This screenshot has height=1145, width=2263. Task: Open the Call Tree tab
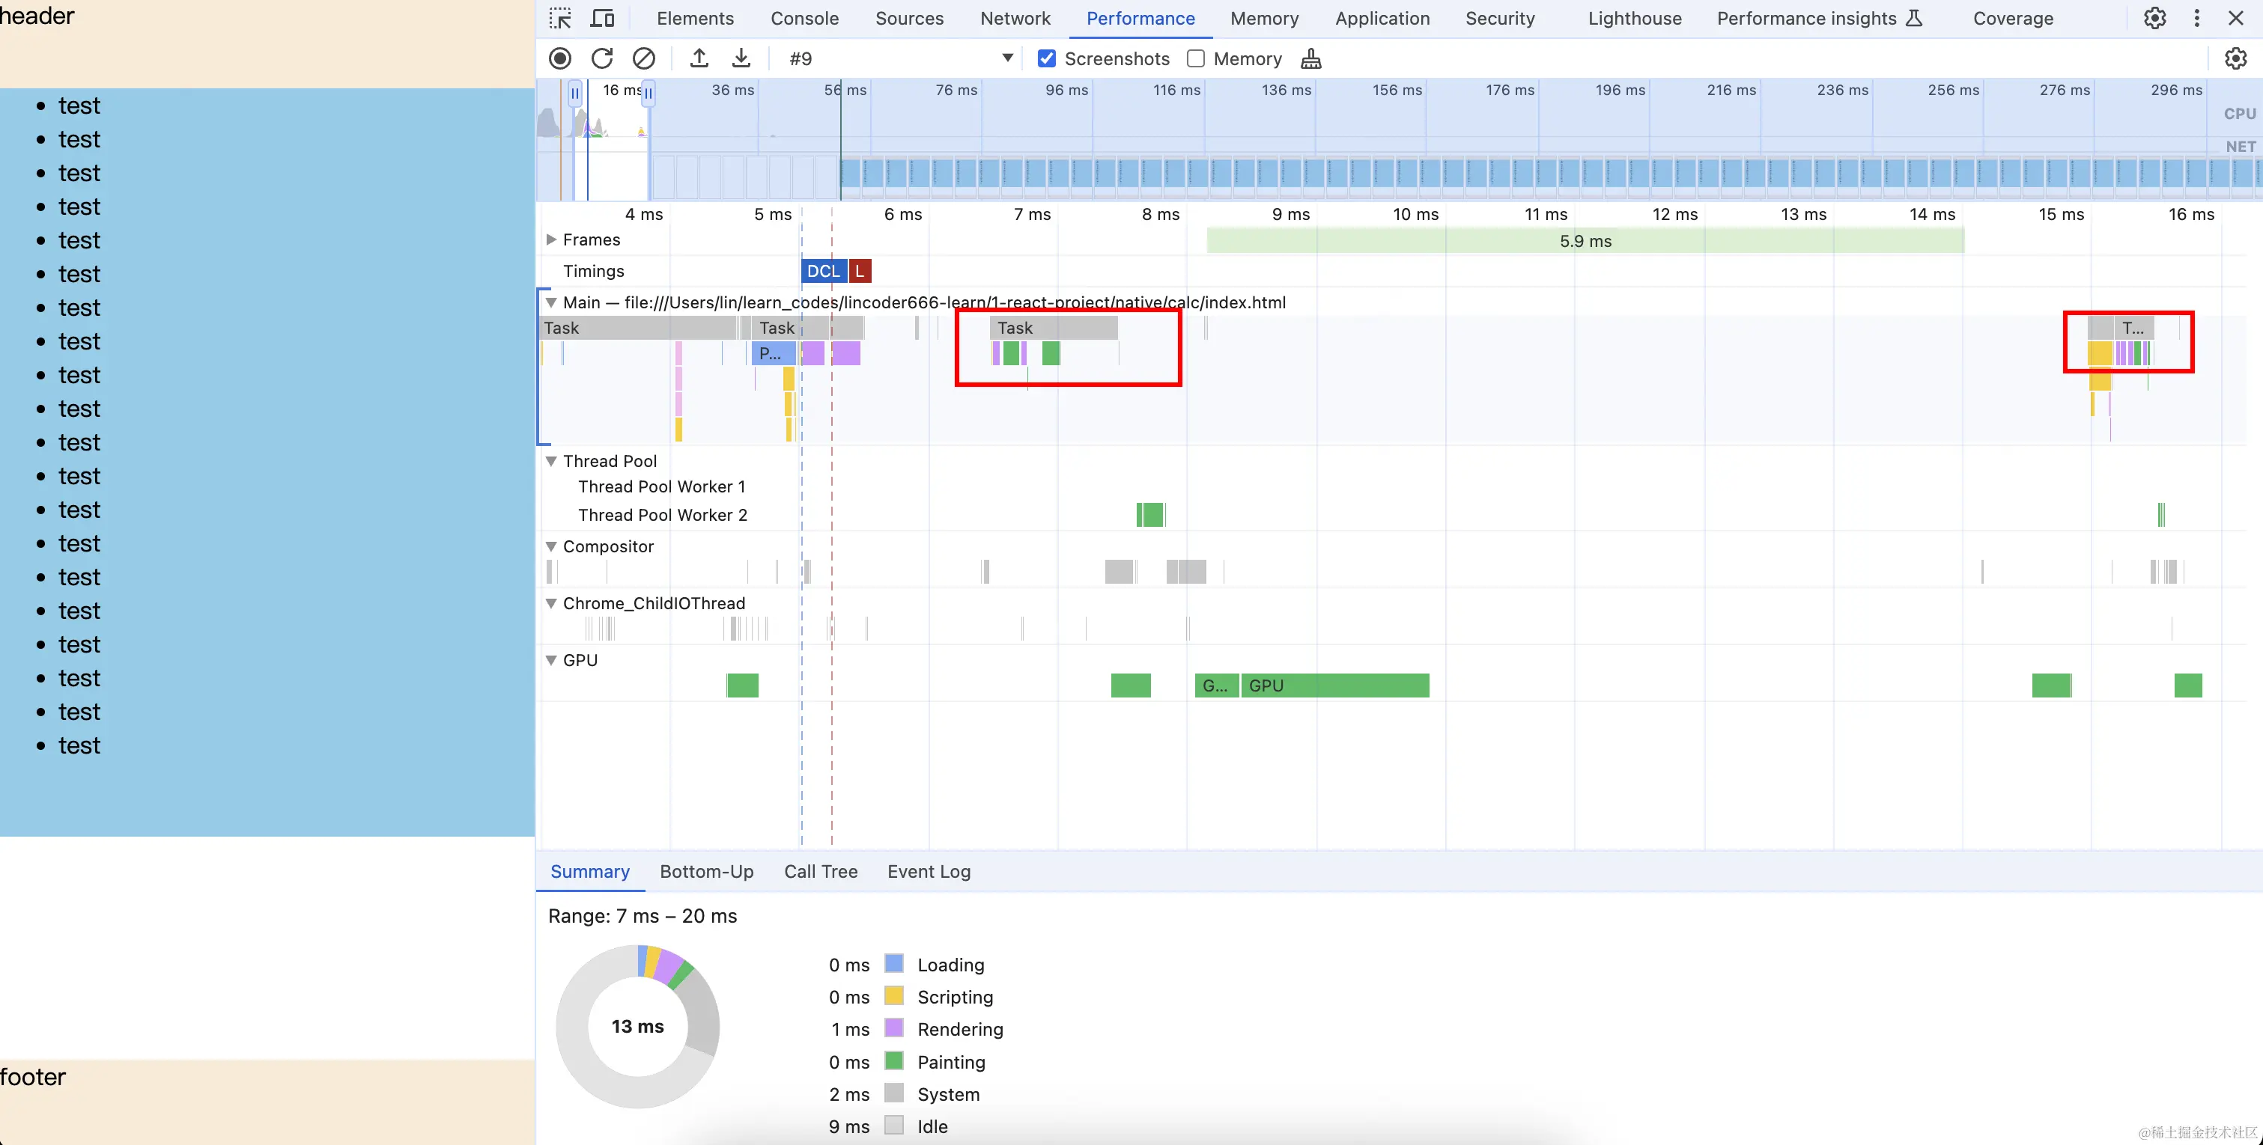coord(821,871)
